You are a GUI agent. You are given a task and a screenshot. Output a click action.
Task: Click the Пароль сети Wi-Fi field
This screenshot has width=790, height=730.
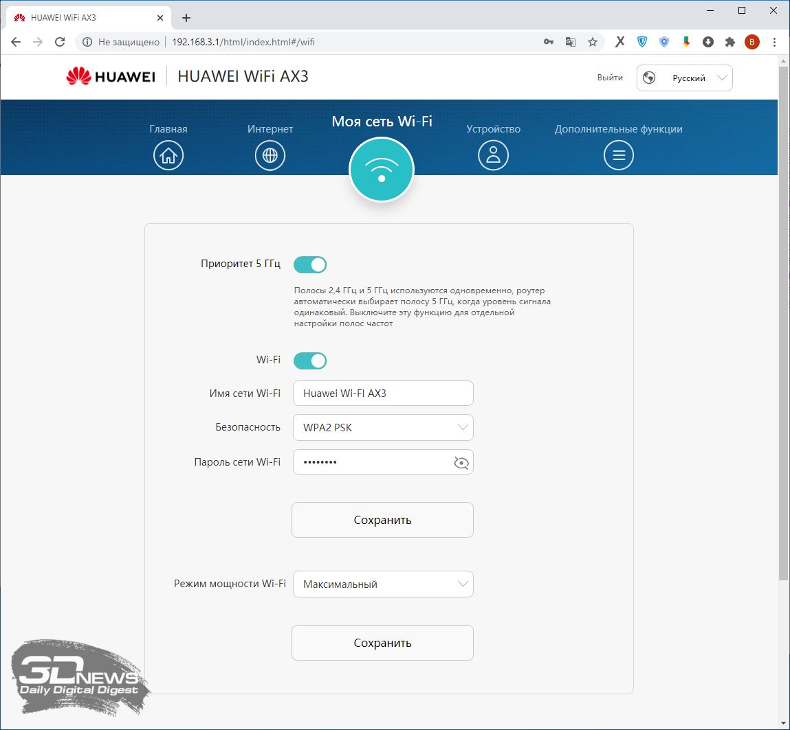(383, 462)
